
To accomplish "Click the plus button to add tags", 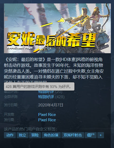I will click(101, 135).
